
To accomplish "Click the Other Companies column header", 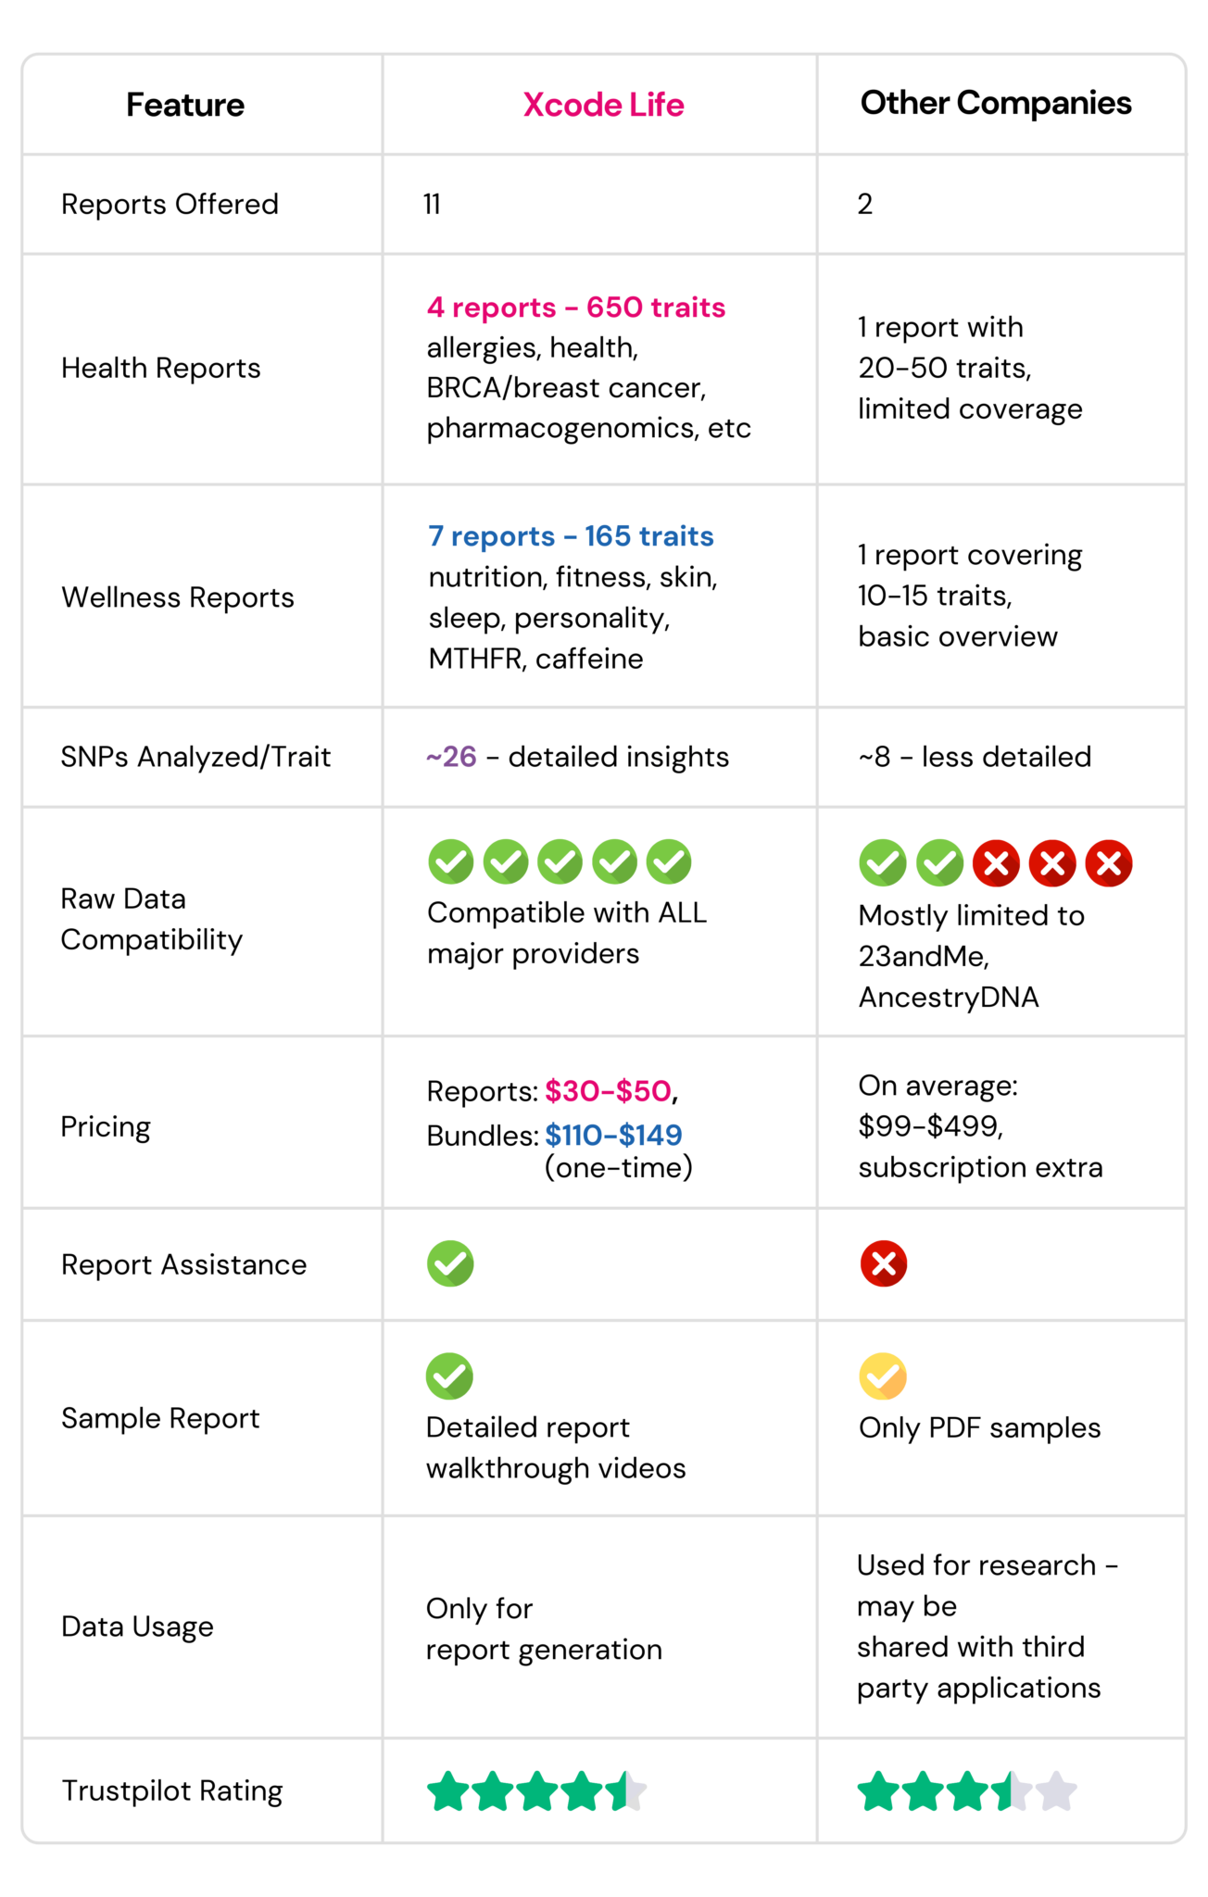I will coord(996,103).
